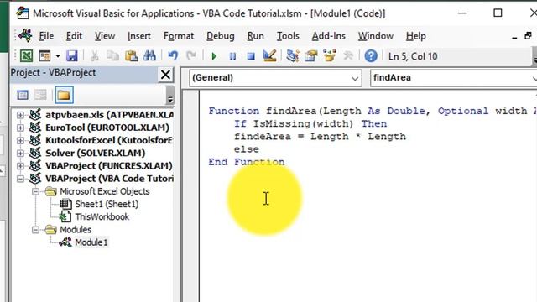The image size is (537, 302).
Task: Click the Paste clipboard icon
Action: coord(132,56)
